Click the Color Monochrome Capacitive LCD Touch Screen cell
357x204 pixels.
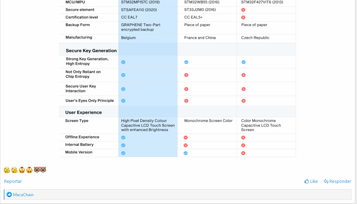[x=261, y=125]
